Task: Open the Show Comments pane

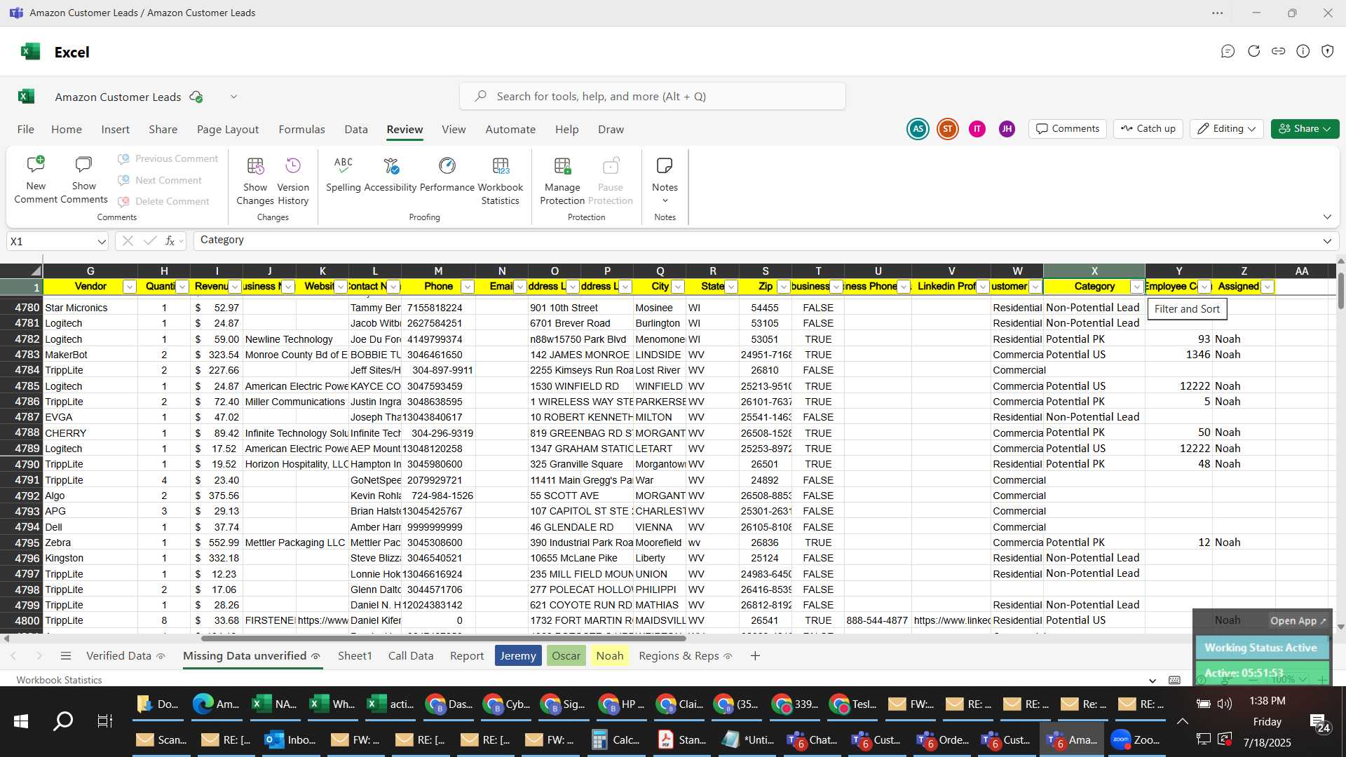Action: 83,180
